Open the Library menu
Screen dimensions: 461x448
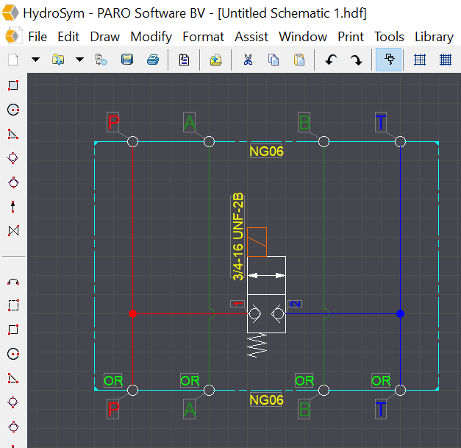click(434, 36)
